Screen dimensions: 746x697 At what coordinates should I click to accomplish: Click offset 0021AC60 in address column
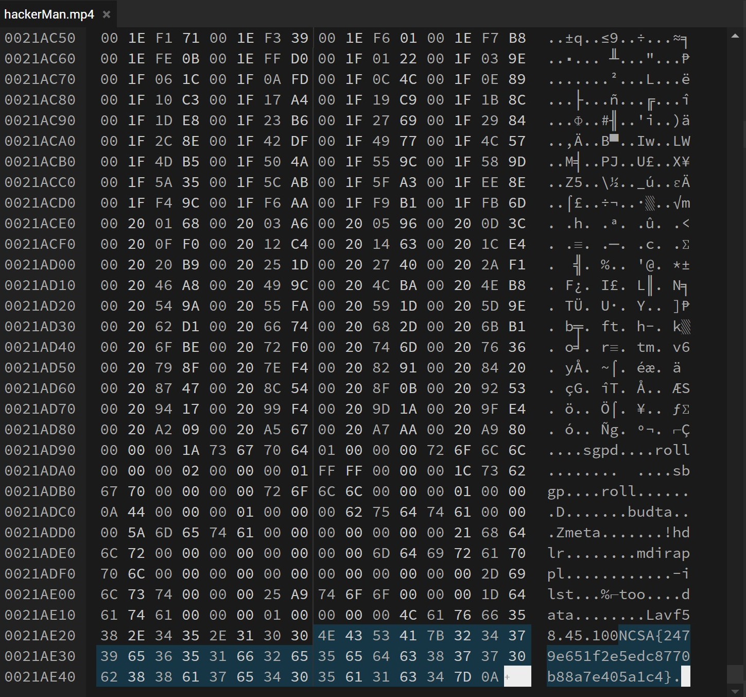40,59
